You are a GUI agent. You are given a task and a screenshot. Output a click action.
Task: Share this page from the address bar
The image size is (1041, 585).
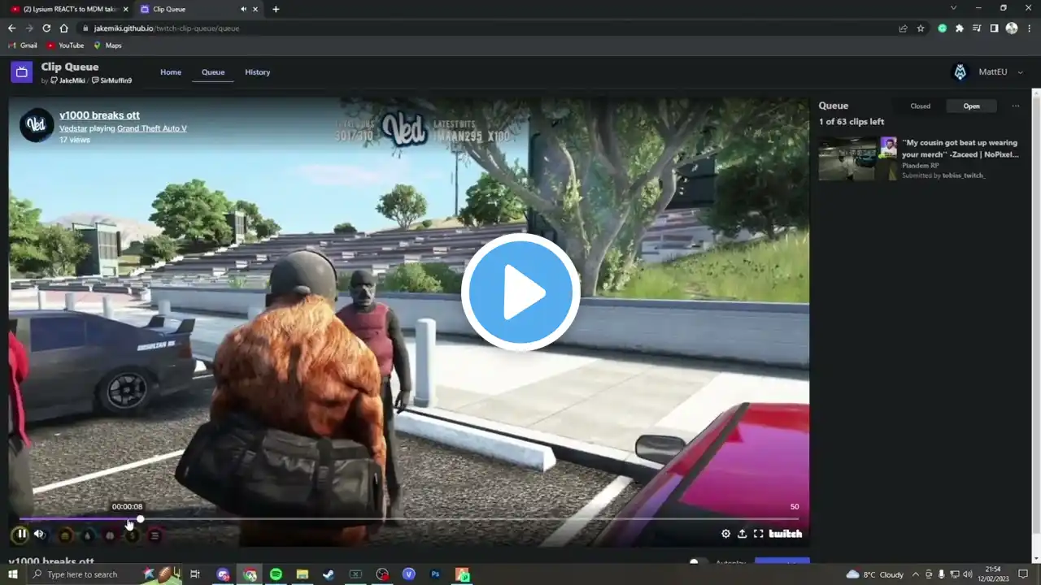(x=903, y=28)
